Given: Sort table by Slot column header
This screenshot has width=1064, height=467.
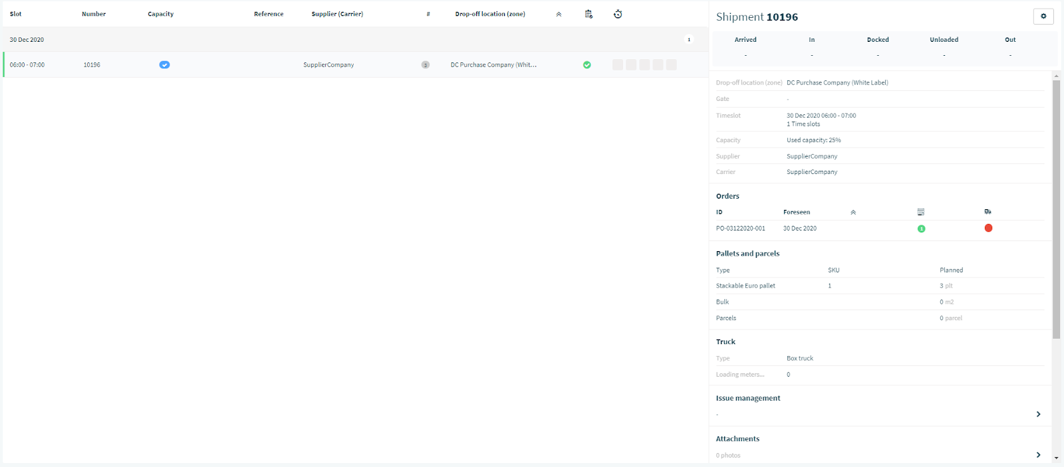Looking at the screenshot, I should point(16,14).
